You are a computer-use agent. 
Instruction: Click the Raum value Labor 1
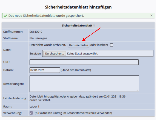coord(34,106)
